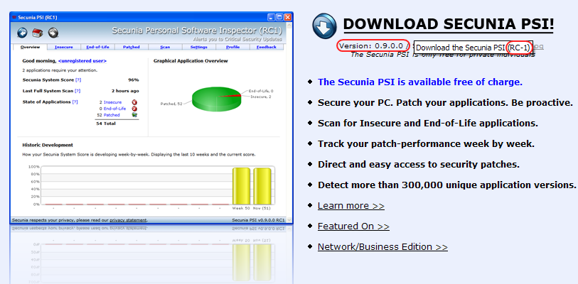Image resolution: width=578 pixels, height=284 pixels.
Task: Open the Featured On >> link
Action: tap(353, 226)
